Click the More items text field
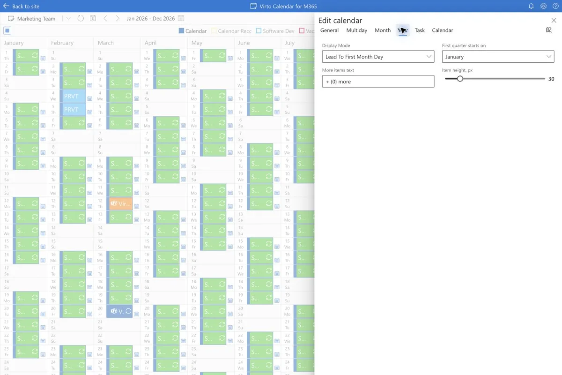Viewport: 562px width, 375px height. [x=378, y=81]
